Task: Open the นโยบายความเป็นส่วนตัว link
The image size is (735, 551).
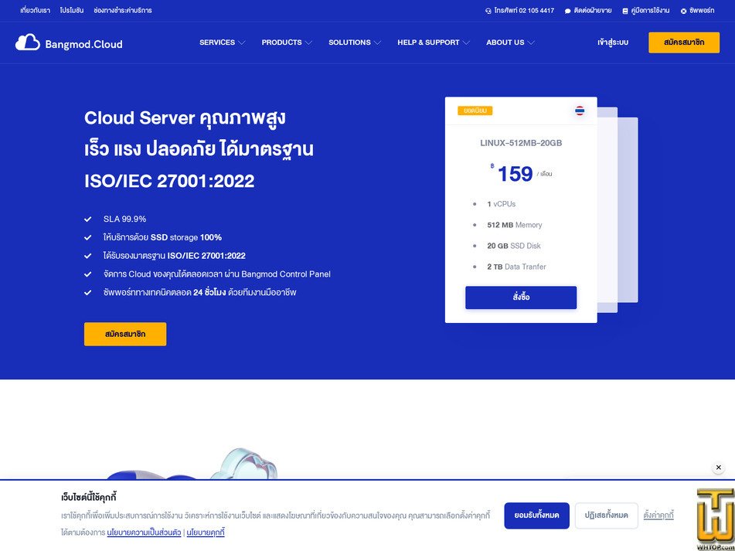Action: (x=144, y=532)
